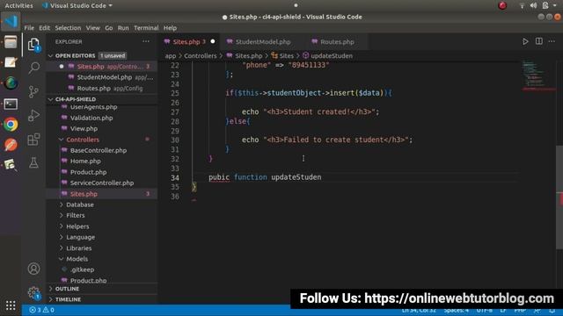Click the red recording indicator in top bar
The image size is (563, 316).
click(502, 5)
